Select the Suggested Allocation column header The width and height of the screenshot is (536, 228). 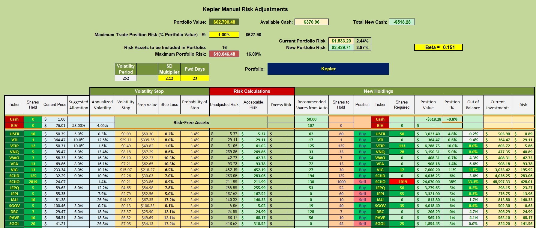pos(79,105)
